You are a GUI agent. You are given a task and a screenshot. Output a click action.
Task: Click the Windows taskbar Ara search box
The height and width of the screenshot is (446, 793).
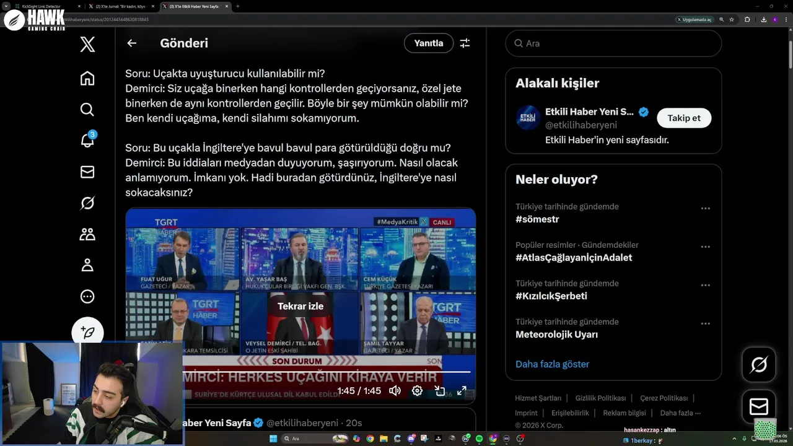tap(315, 439)
